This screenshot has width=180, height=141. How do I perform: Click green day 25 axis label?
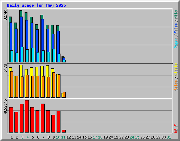[137, 137]
